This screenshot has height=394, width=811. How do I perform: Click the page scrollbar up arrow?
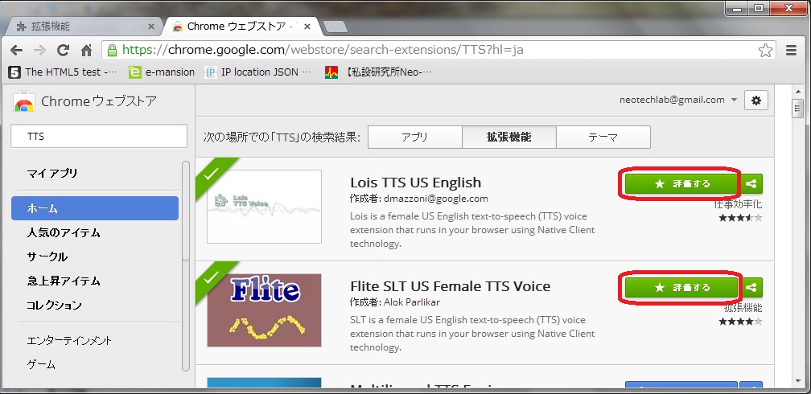click(x=798, y=92)
